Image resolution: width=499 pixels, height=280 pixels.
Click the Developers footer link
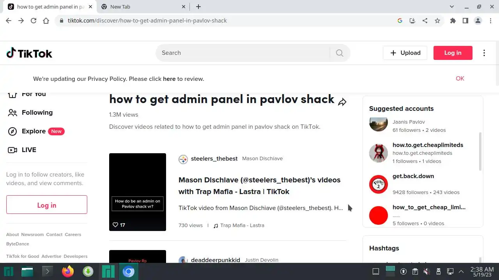click(76, 256)
